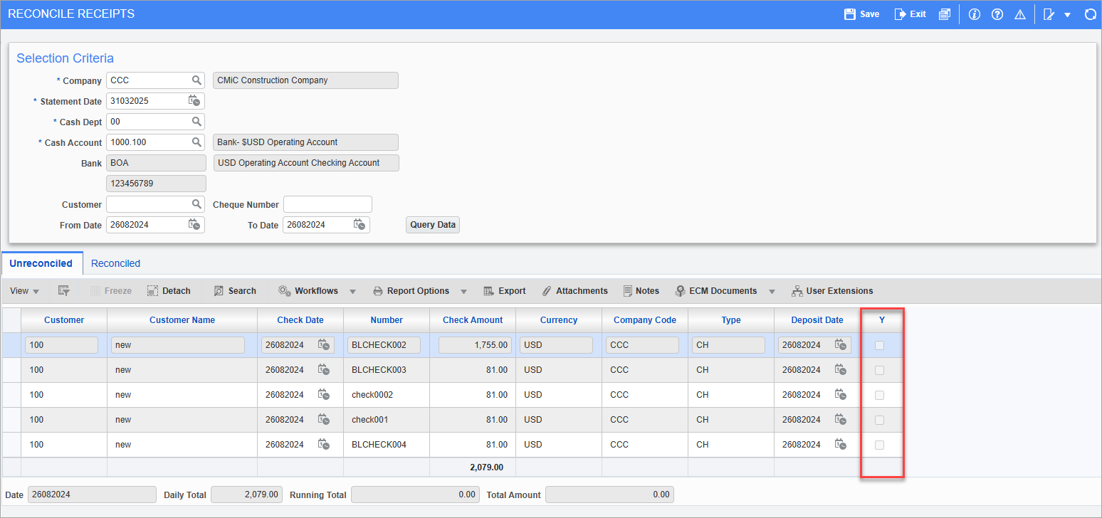Viewport: 1102px width, 518px height.
Task: Tick the Y checkbox for check001
Action: 879,420
